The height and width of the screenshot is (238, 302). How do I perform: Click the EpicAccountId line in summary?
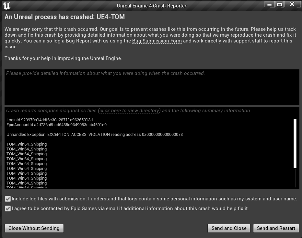point(56,125)
